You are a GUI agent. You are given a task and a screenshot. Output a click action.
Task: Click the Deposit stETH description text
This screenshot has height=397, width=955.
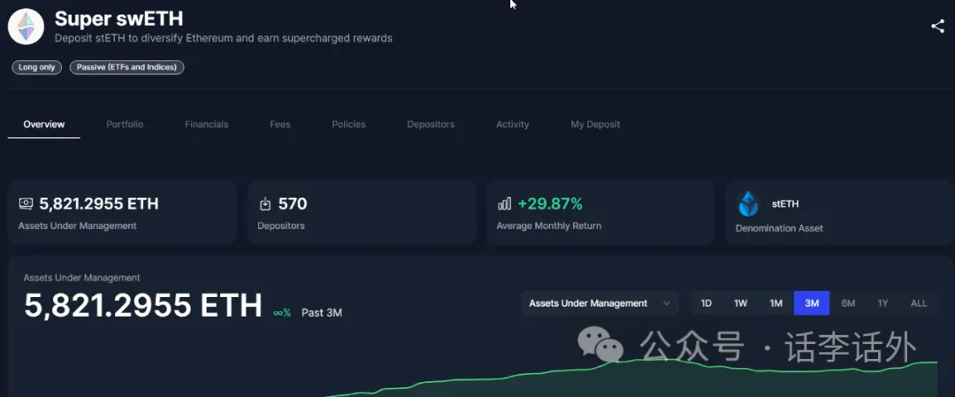(x=224, y=38)
